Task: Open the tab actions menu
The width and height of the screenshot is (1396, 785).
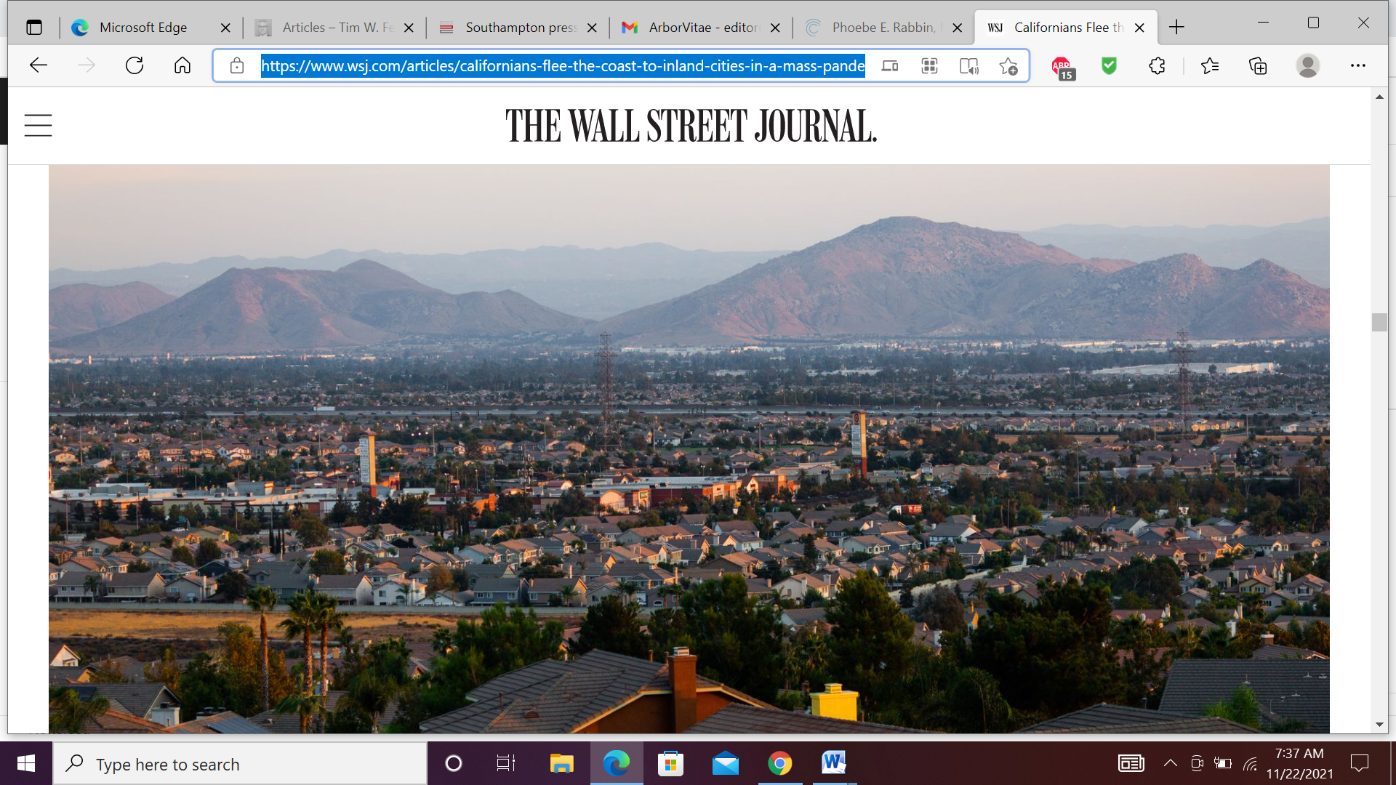Action: [x=34, y=28]
